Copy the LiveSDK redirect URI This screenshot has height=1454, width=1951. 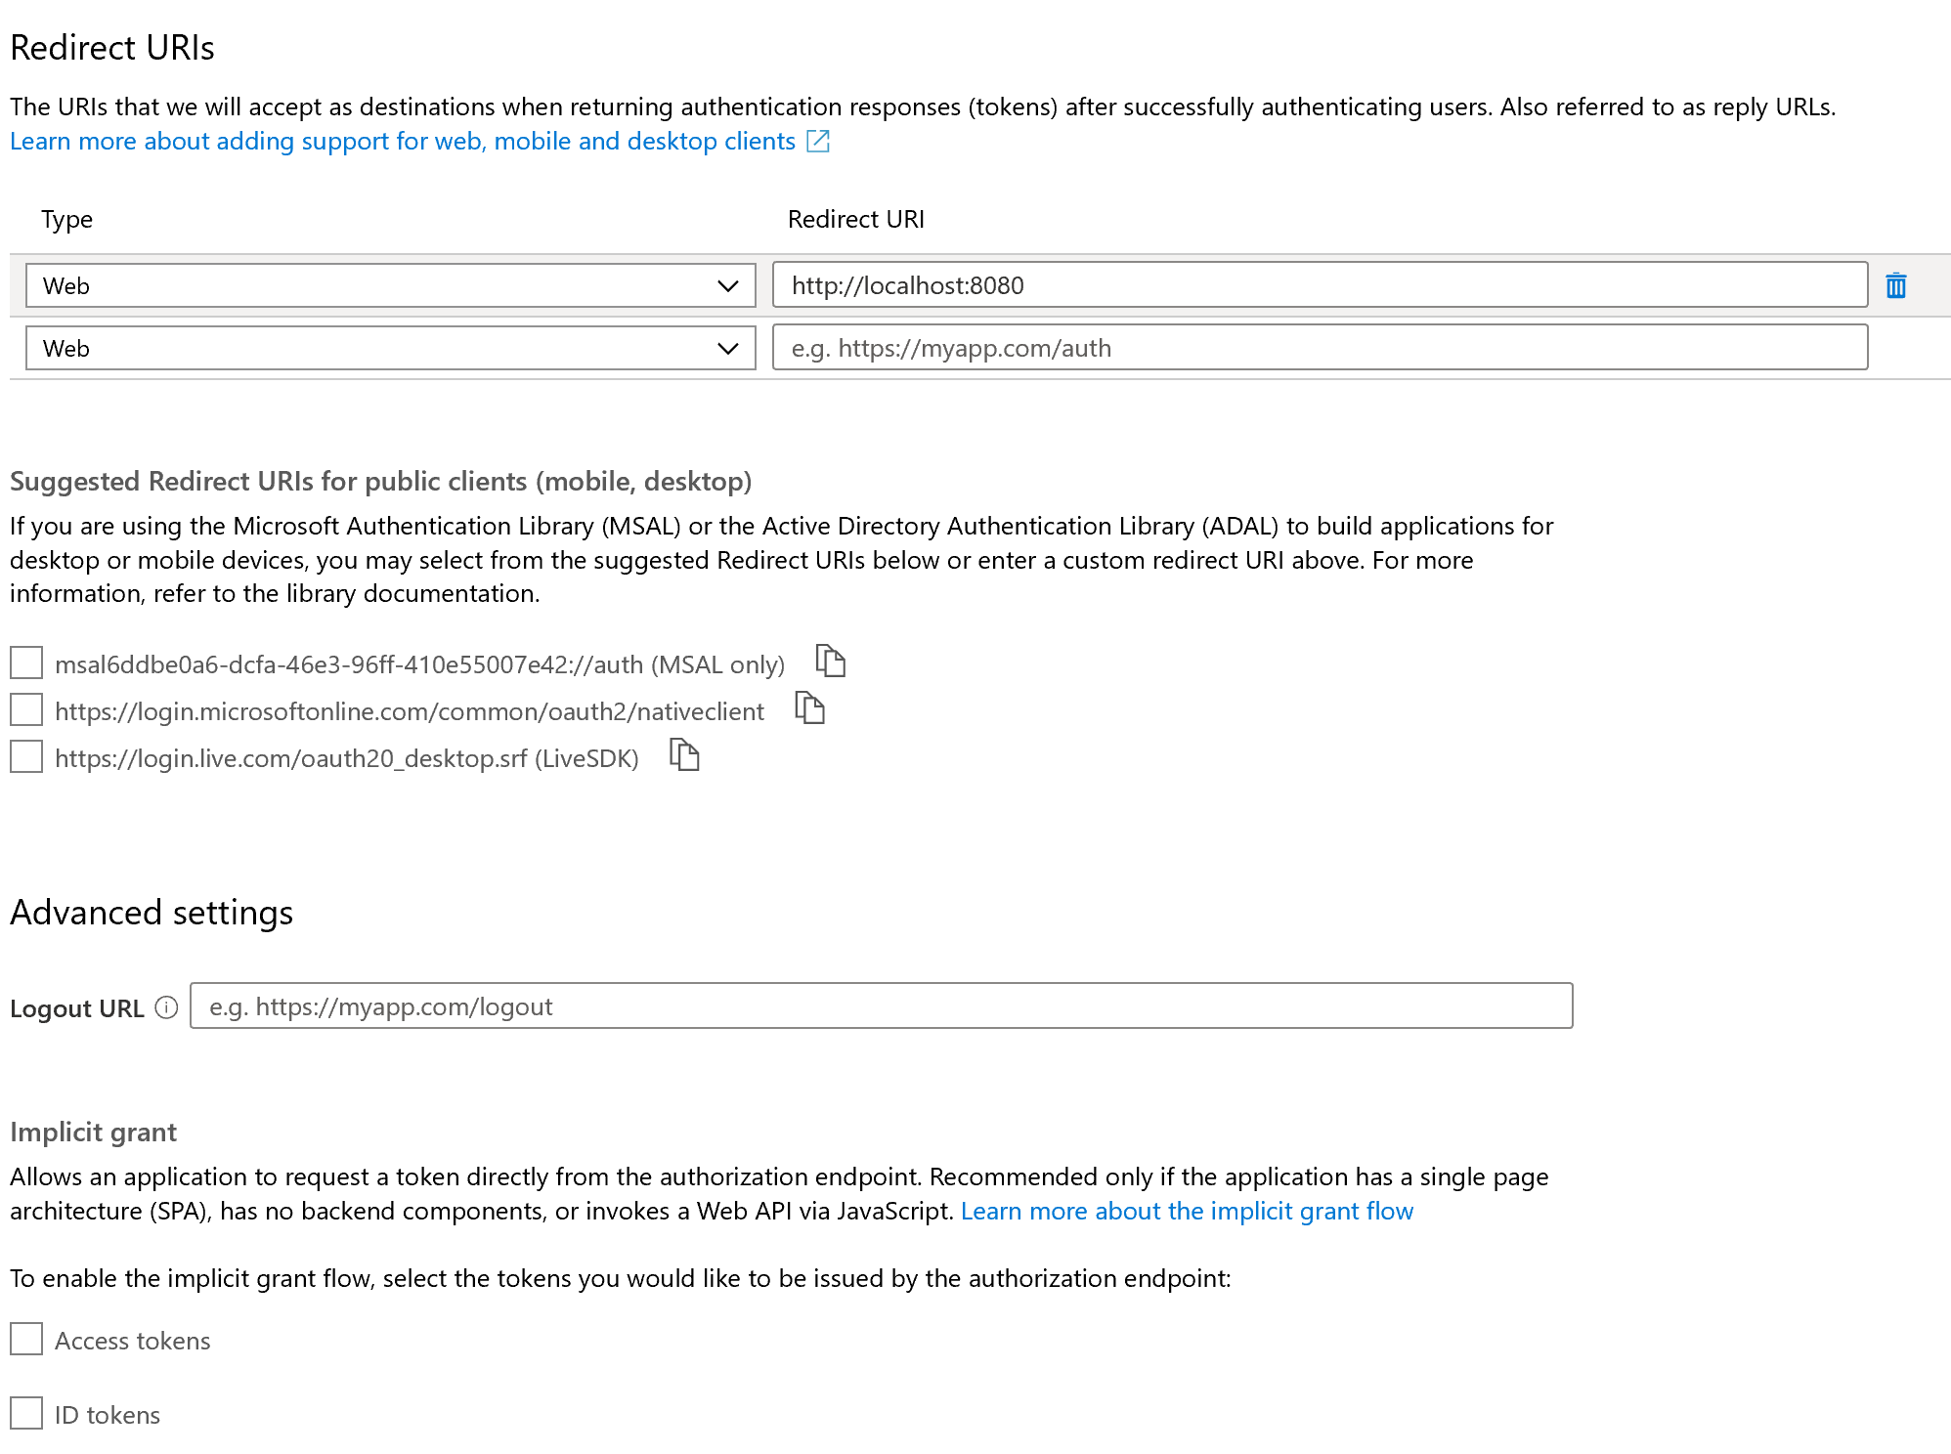coord(684,755)
